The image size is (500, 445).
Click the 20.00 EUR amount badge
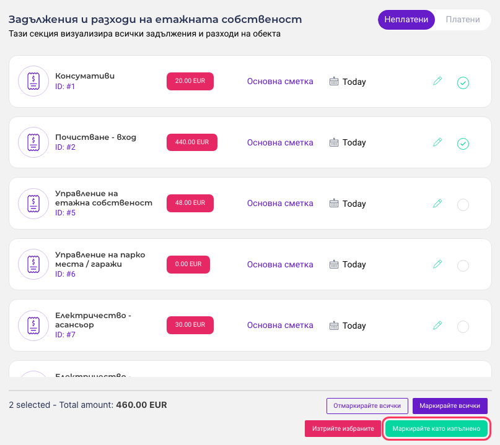(x=190, y=81)
